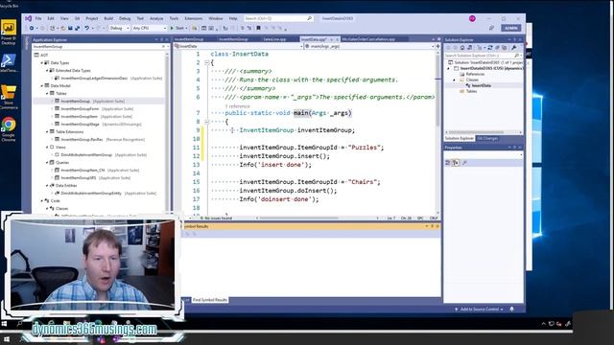Viewport: 614px width, 345px height.
Task: Open the Tools menu
Action: (x=174, y=18)
